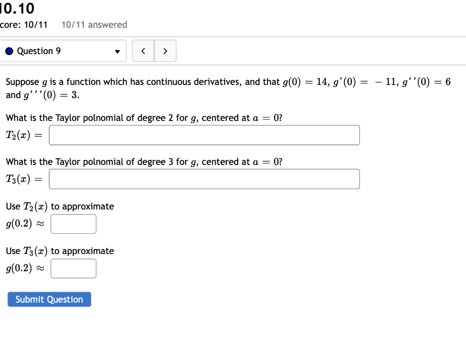The image size is (466, 339).
Task: Click the g(0.2) approximation box under T3
Action: point(73,268)
